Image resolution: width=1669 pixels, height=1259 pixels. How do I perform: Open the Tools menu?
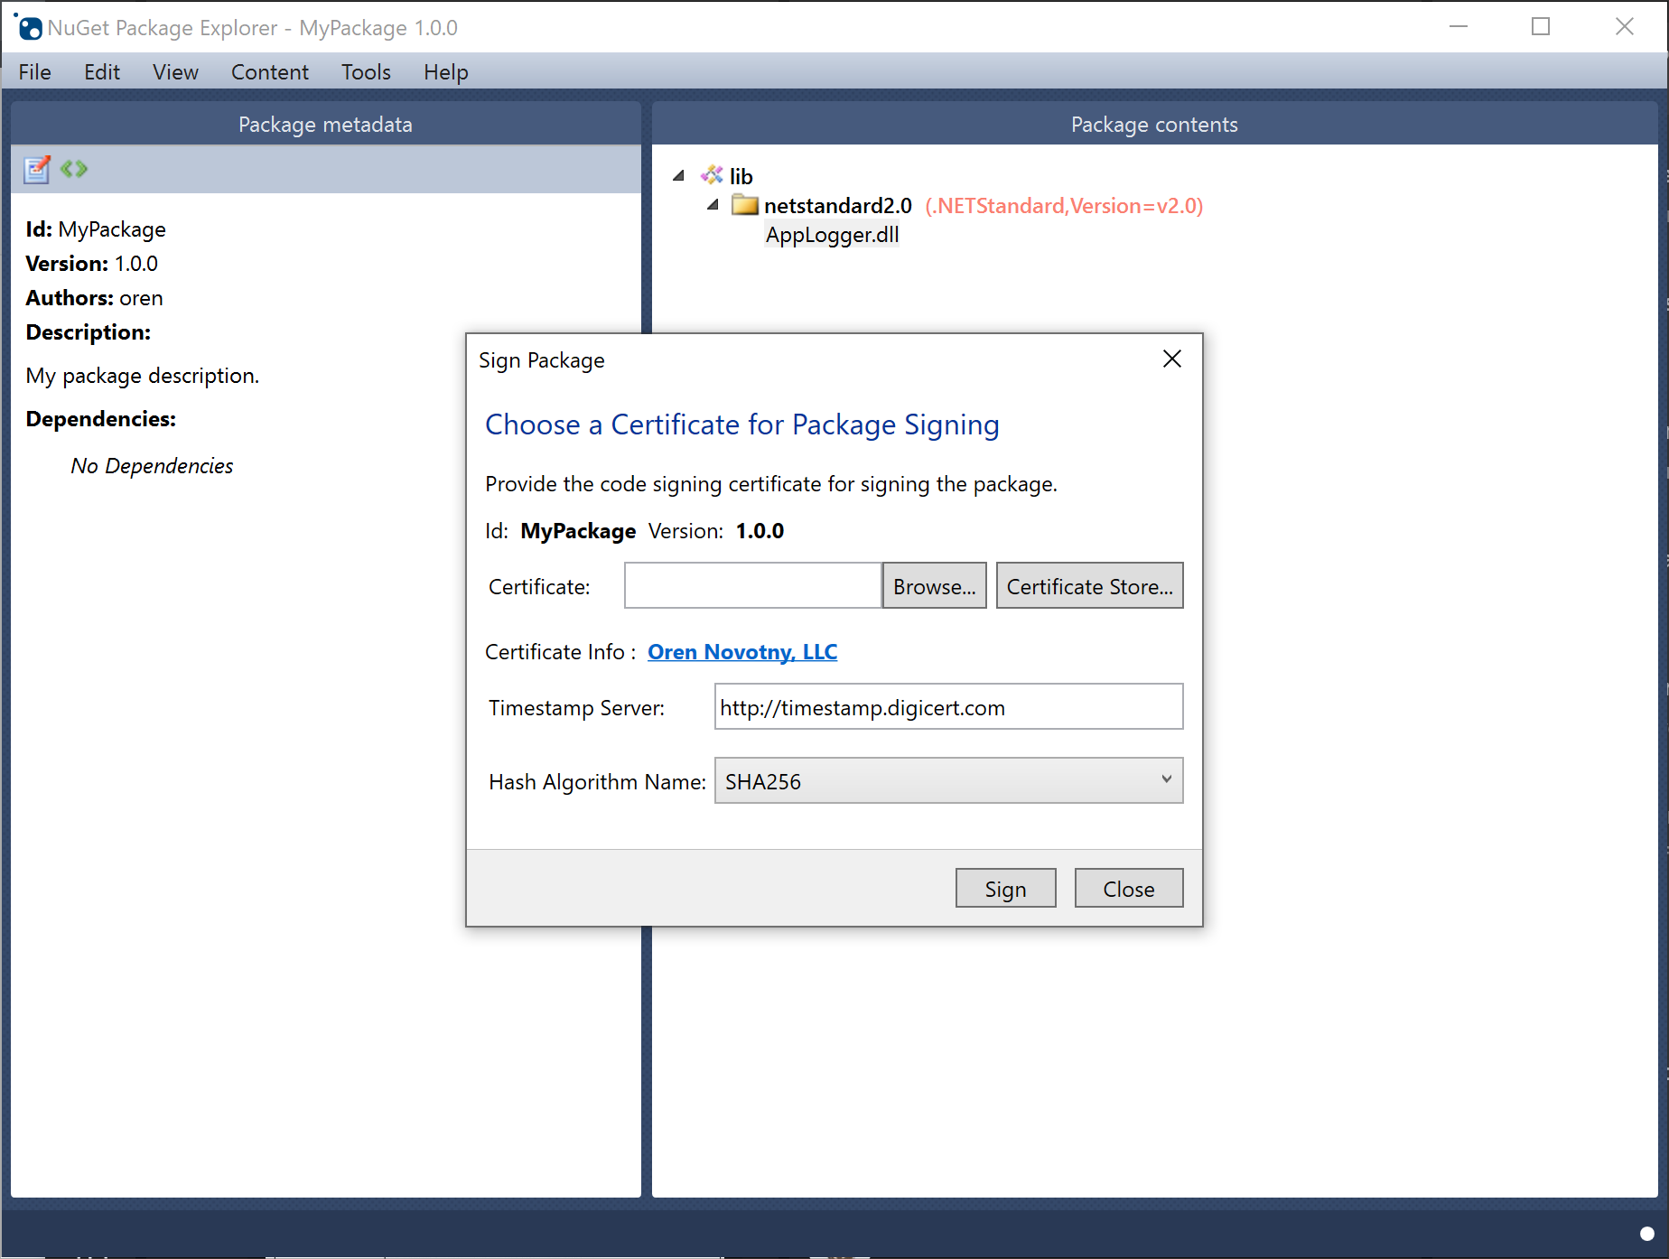click(x=366, y=72)
